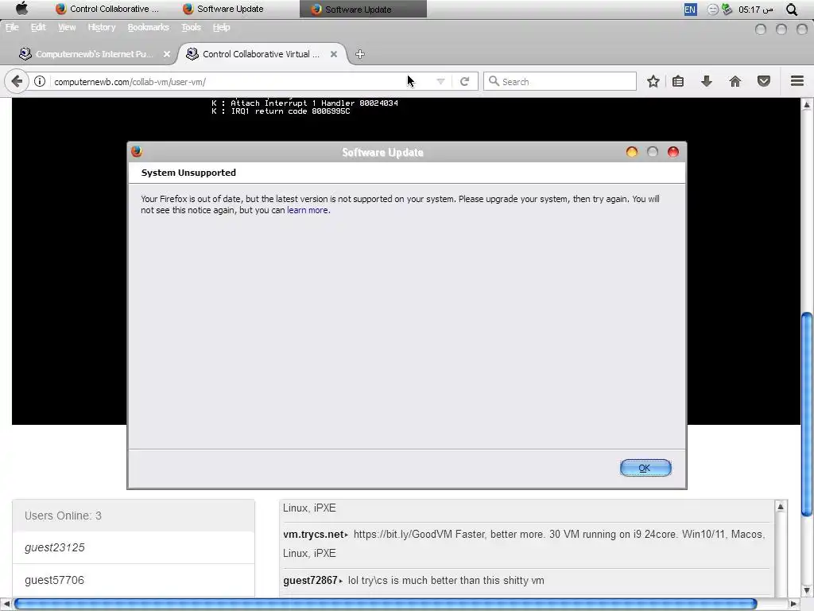Click guest72867 username in chat

(311, 580)
